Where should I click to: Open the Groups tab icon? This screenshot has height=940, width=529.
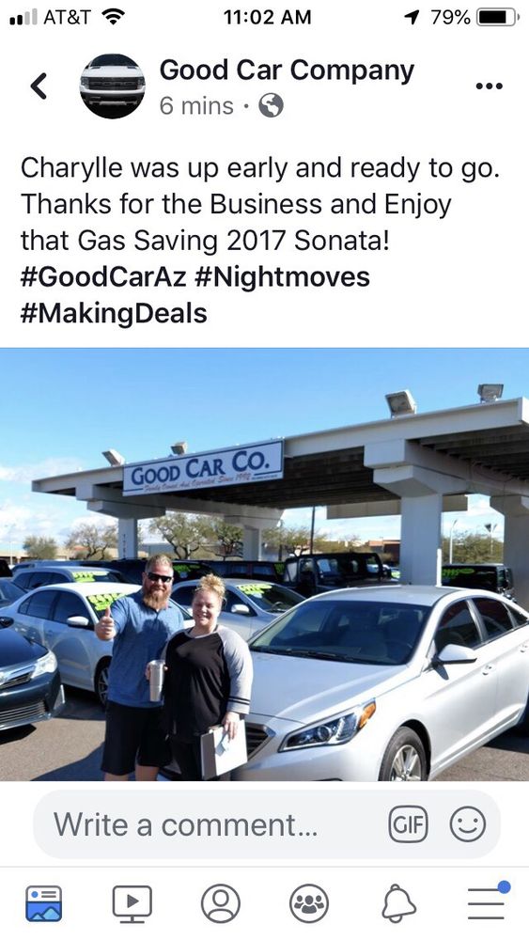pyautogui.click(x=309, y=903)
